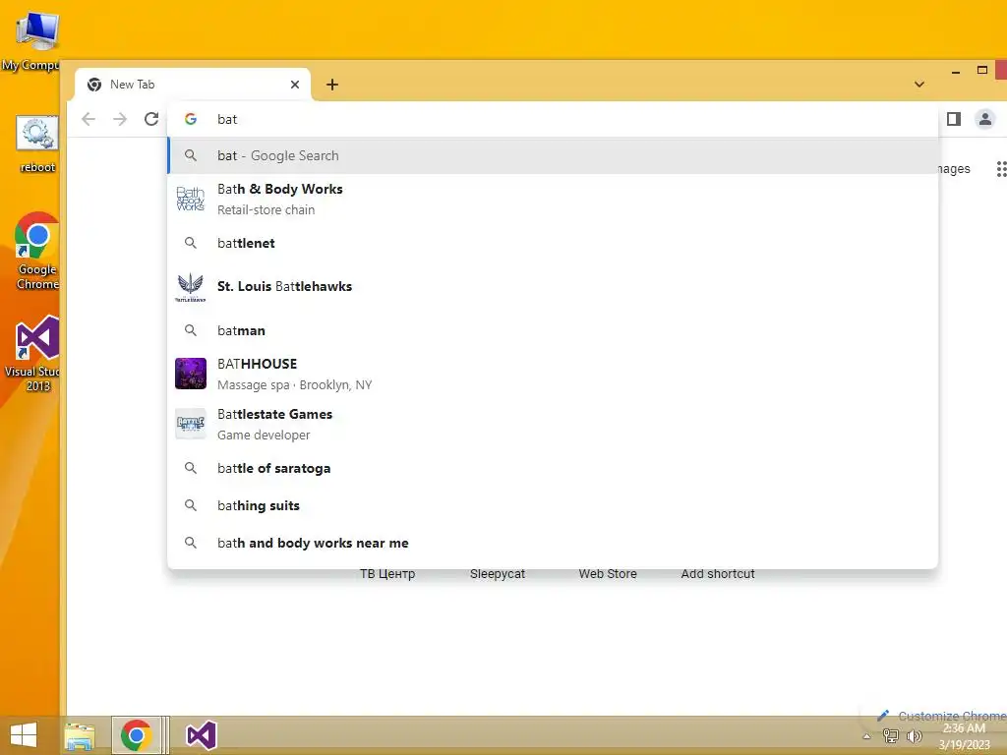Select the 'battlenet' suggestion
1007x755 pixels.
553,244
